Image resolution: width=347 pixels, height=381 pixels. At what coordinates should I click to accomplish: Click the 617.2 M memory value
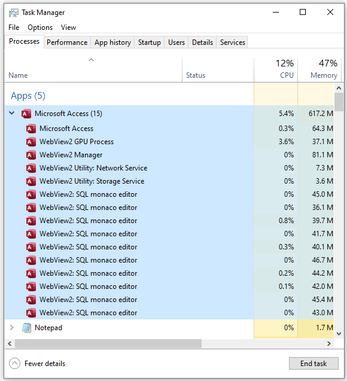click(321, 114)
